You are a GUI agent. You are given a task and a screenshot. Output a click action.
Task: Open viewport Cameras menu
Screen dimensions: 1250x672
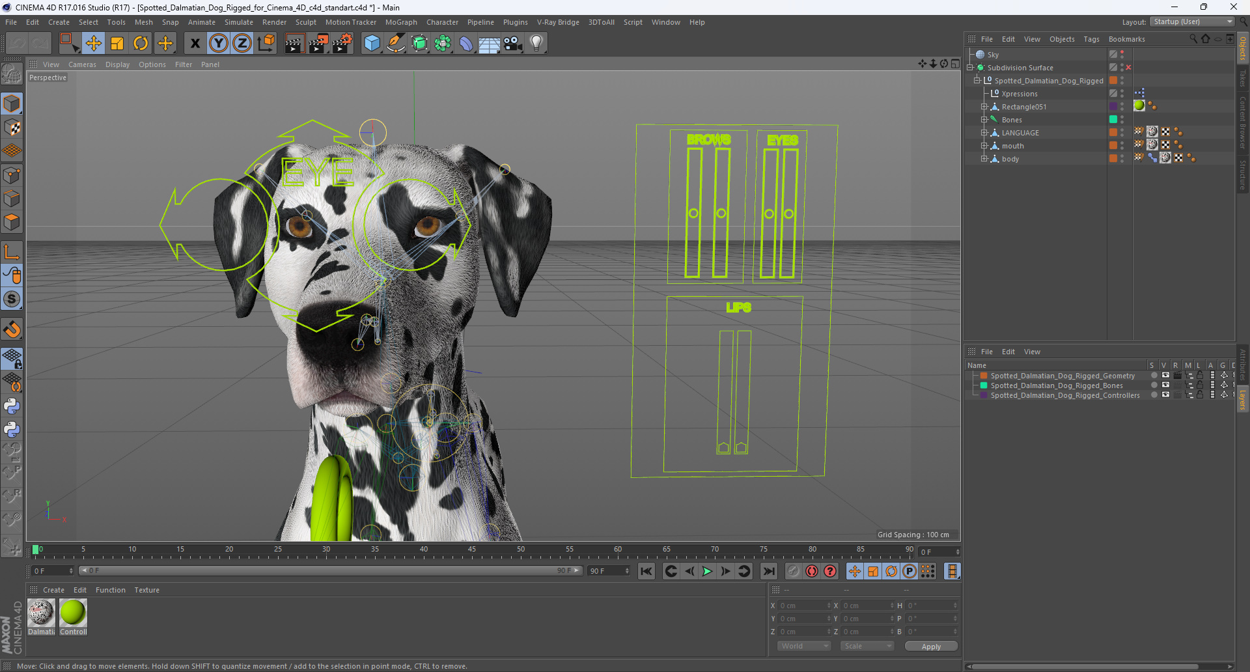pos(82,64)
